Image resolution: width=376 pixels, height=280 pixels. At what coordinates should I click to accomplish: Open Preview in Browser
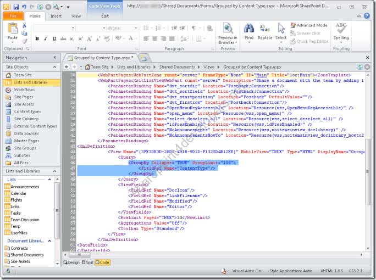[228, 33]
